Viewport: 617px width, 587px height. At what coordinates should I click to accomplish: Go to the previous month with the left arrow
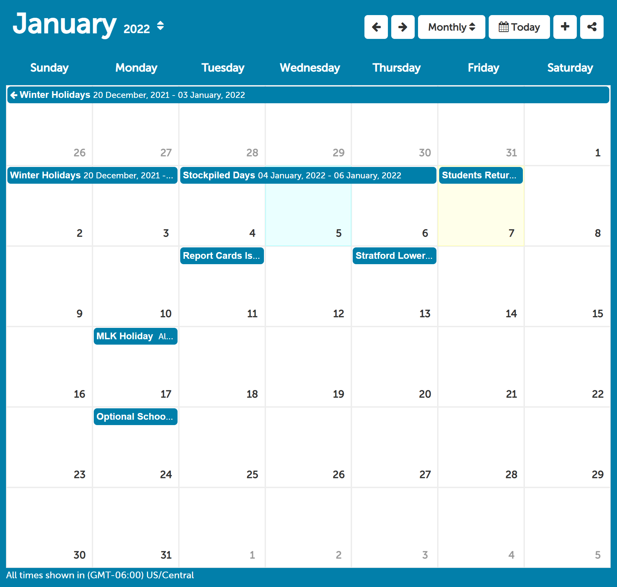click(x=376, y=27)
